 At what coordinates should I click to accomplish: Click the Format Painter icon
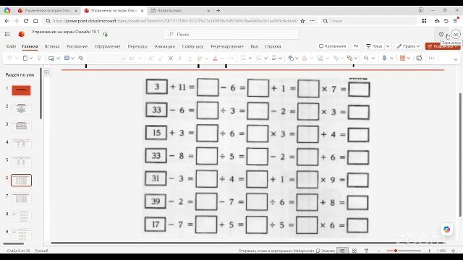pyautogui.click(x=39, y=58)
